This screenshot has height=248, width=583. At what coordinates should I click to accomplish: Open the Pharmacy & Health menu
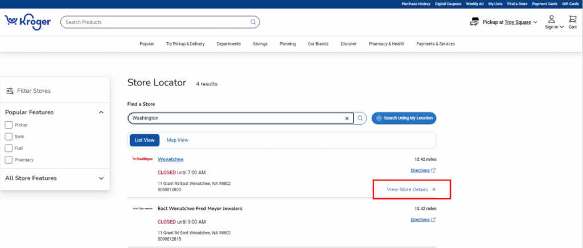(387, 44)
